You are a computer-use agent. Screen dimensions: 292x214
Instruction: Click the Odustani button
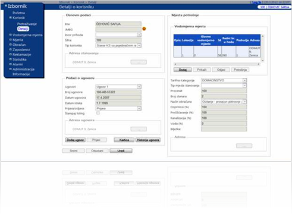point(97,151)
